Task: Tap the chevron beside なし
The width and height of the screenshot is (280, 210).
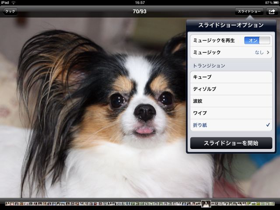Action: [x=268, y=52]
